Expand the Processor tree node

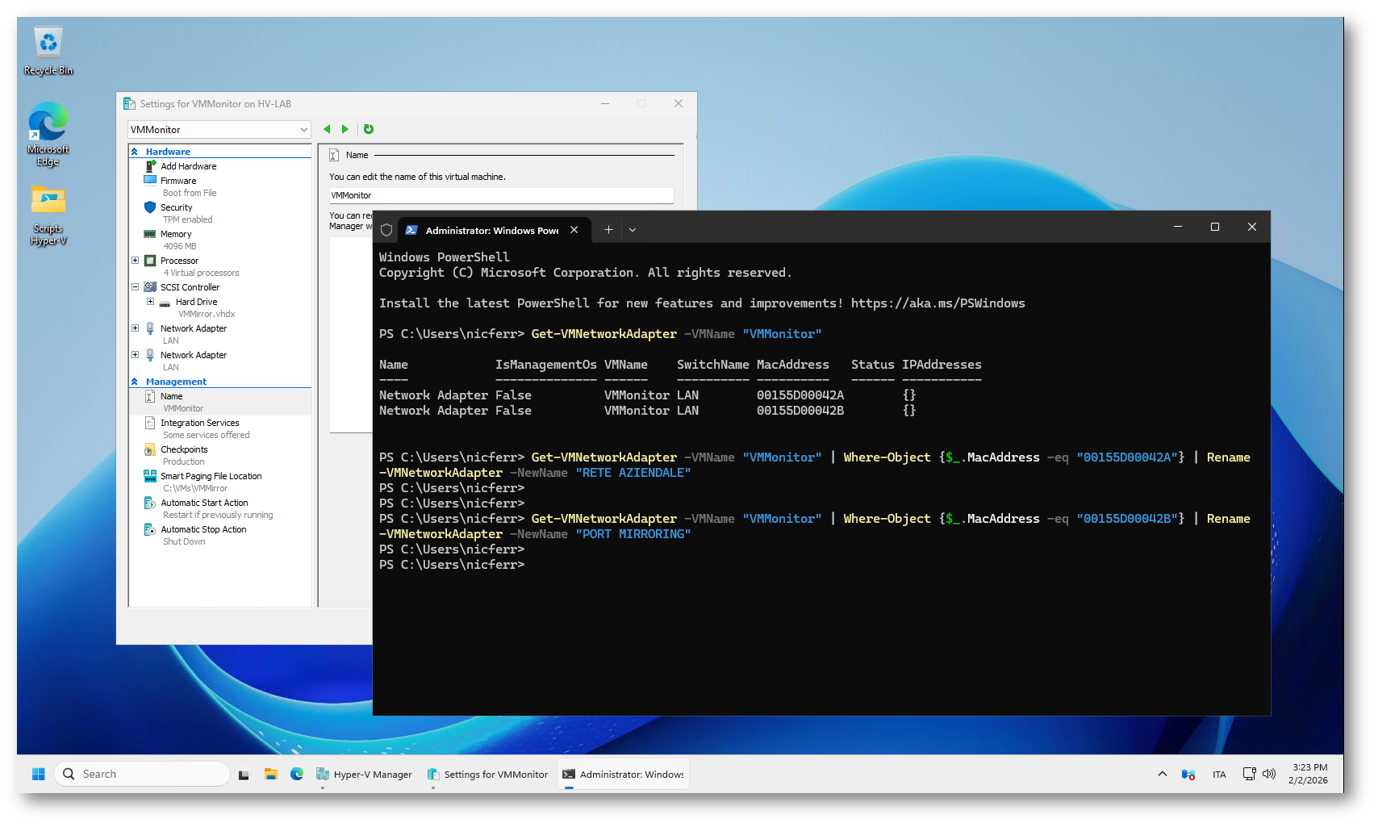pyautogui.click(x=136, y=261)
